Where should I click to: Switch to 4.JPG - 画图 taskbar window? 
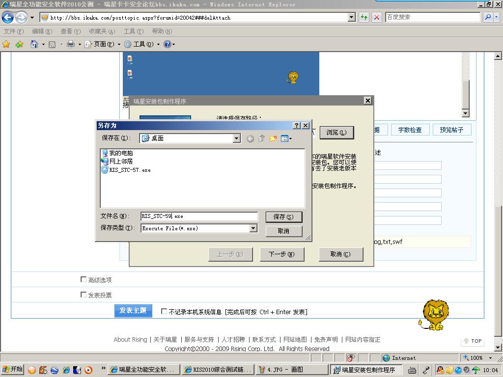(x=292, y=370)
